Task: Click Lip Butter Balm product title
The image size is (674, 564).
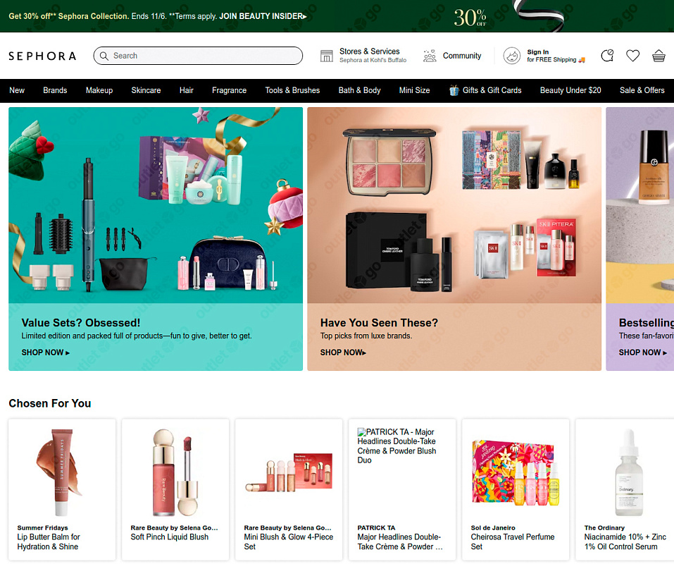Action: coord(49,541)
